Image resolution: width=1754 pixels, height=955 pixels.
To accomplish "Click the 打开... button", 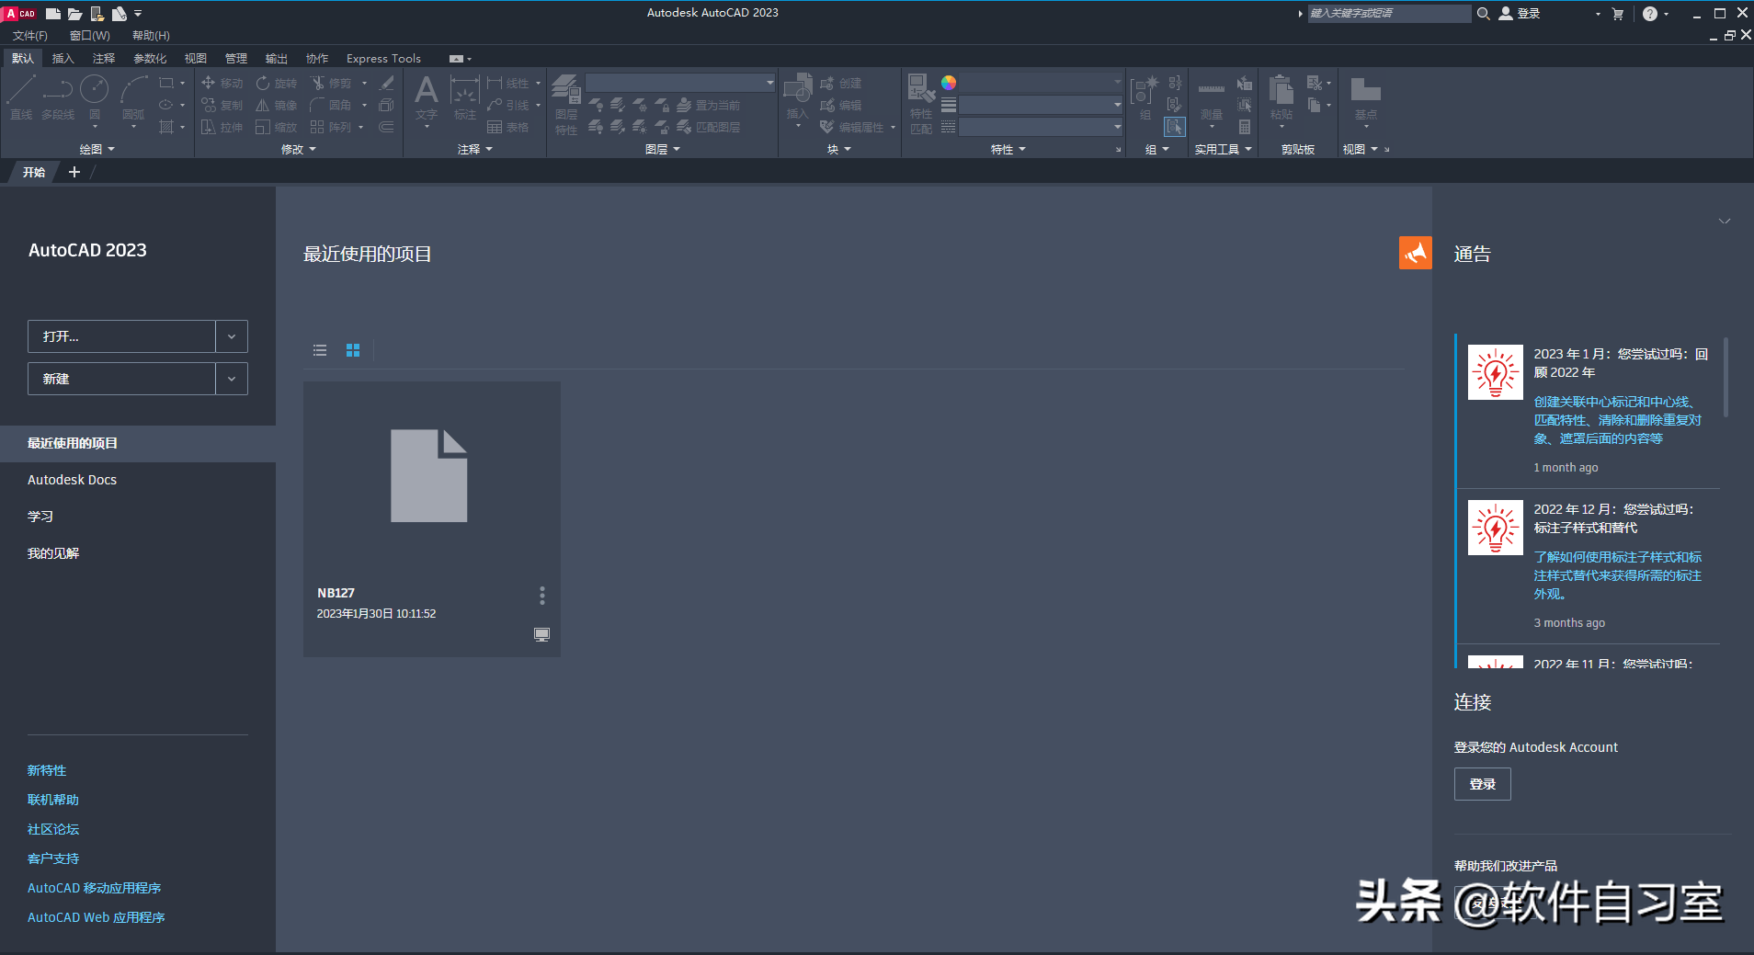I will tap(121, 336).
